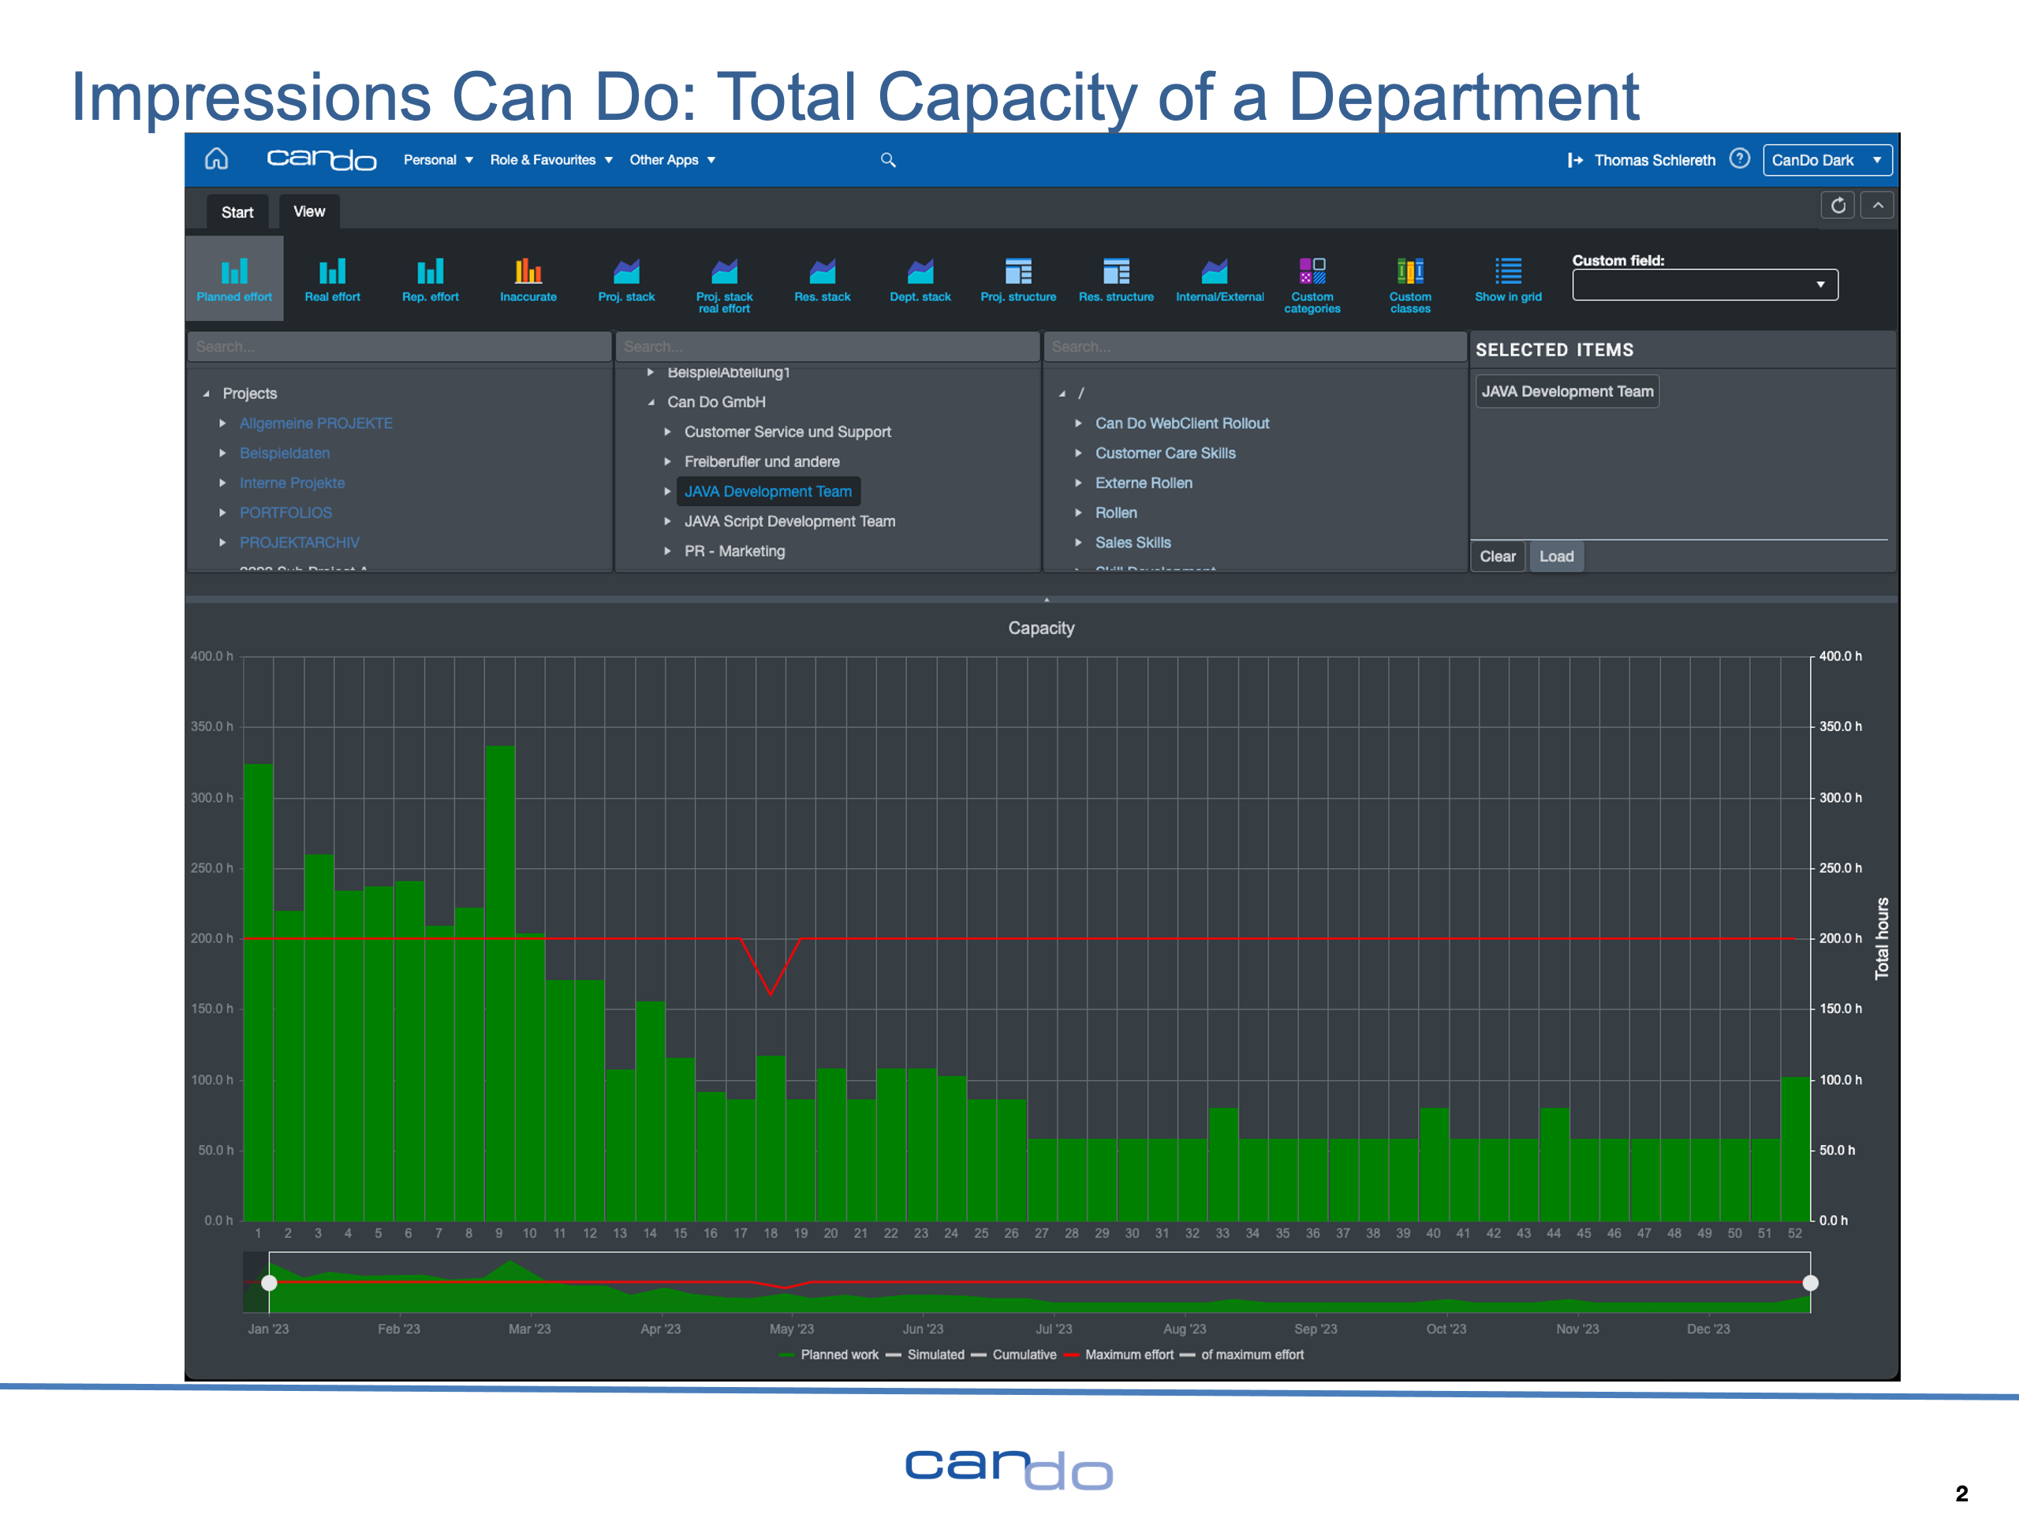Select Freiberufler und andere
Screen dimensions: 2019x1514
pyautogui.click(x=762, y=462)
